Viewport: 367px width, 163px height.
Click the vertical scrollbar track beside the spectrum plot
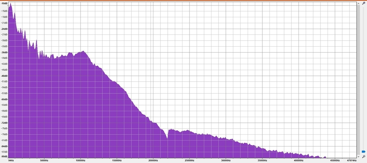[x=358, y=80]
